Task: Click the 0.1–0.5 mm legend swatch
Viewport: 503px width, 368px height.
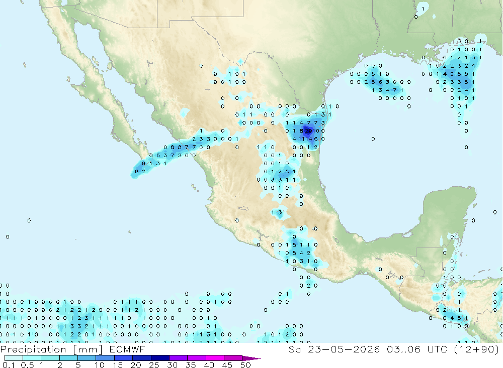Action: click(x=14, y=358)
